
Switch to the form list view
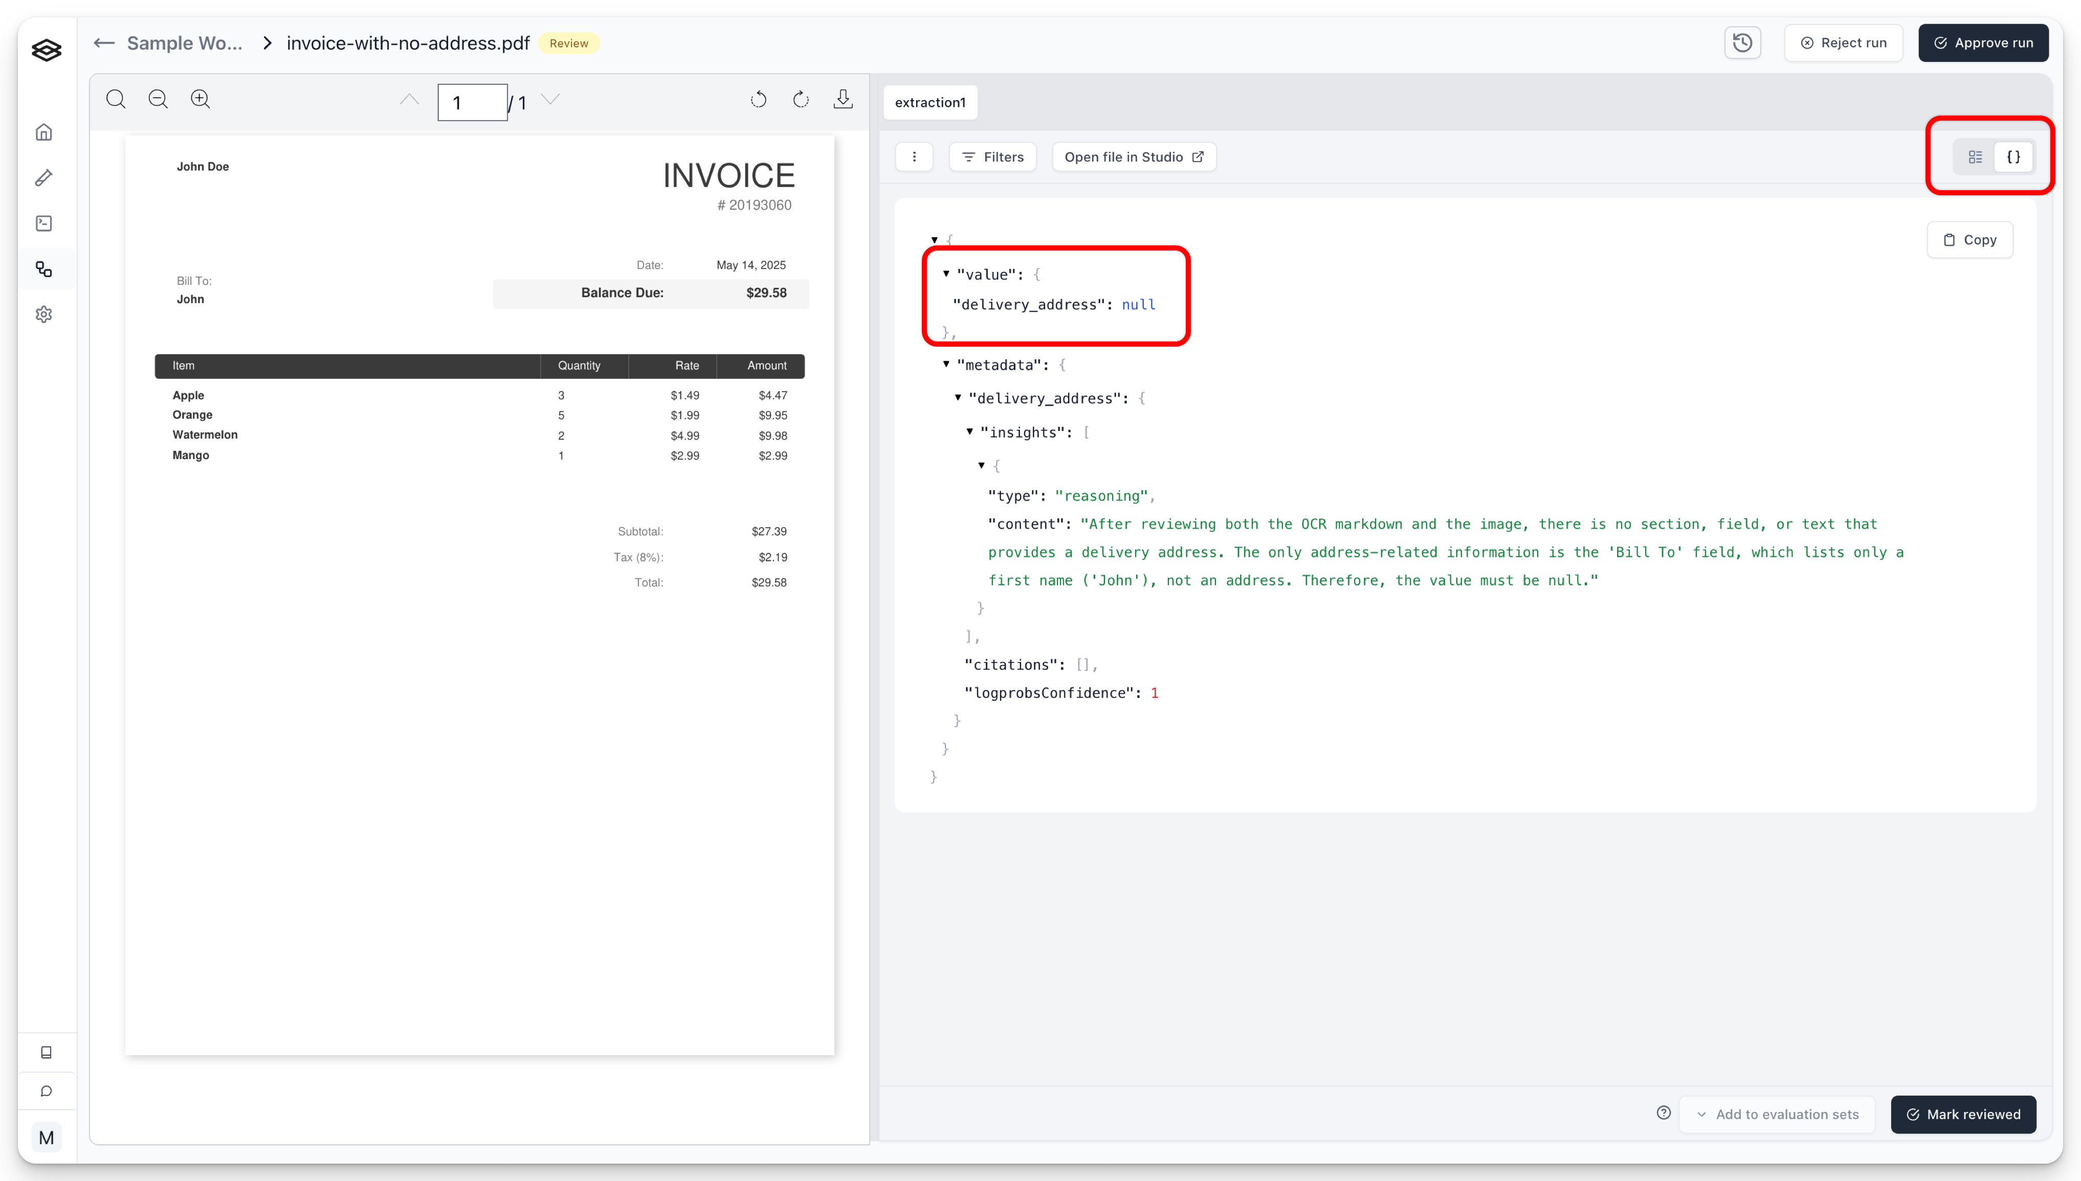(1975, 157)
